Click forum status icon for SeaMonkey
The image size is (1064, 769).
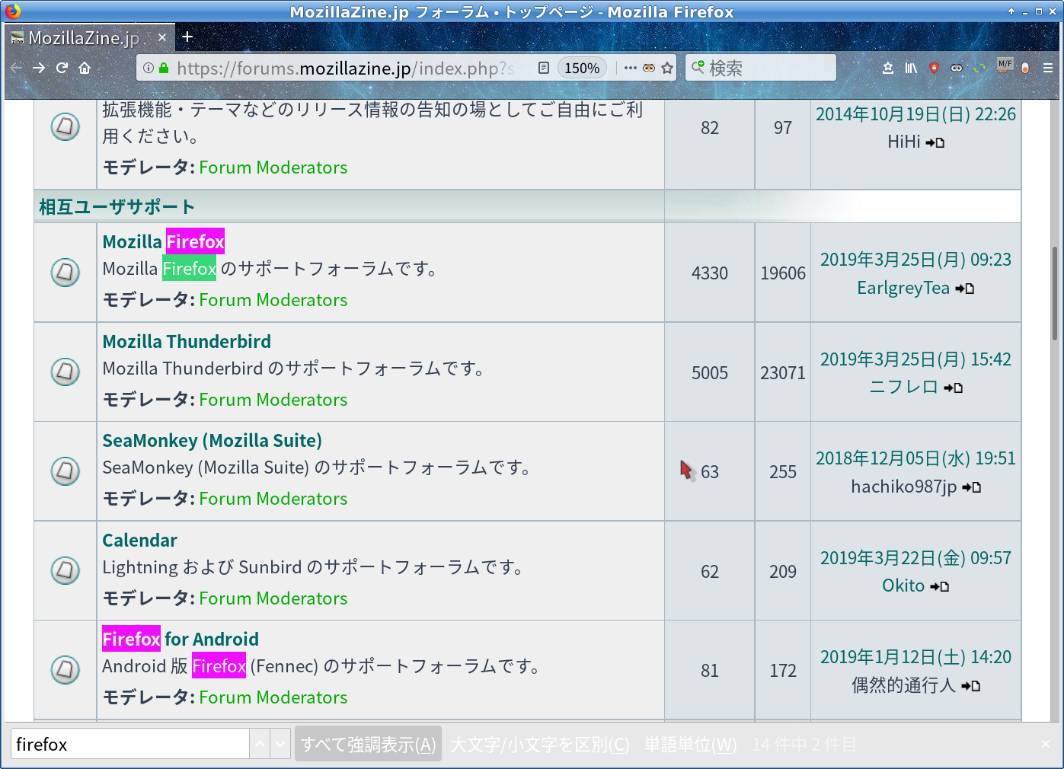click(66, 471)
